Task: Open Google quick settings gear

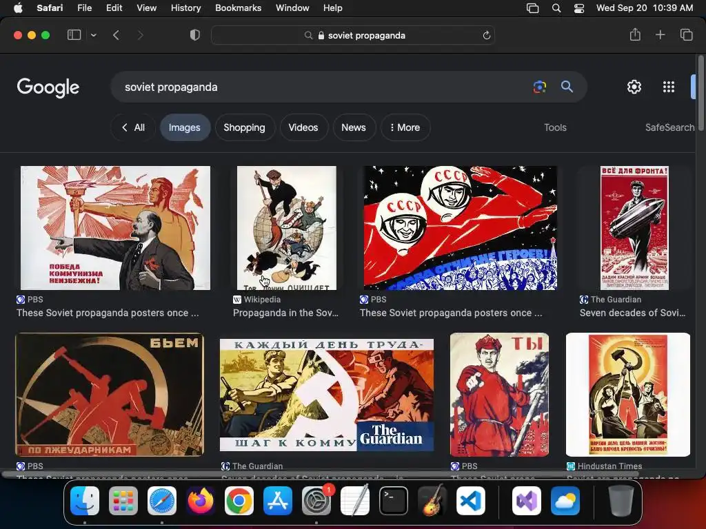Action: [634, 87]
